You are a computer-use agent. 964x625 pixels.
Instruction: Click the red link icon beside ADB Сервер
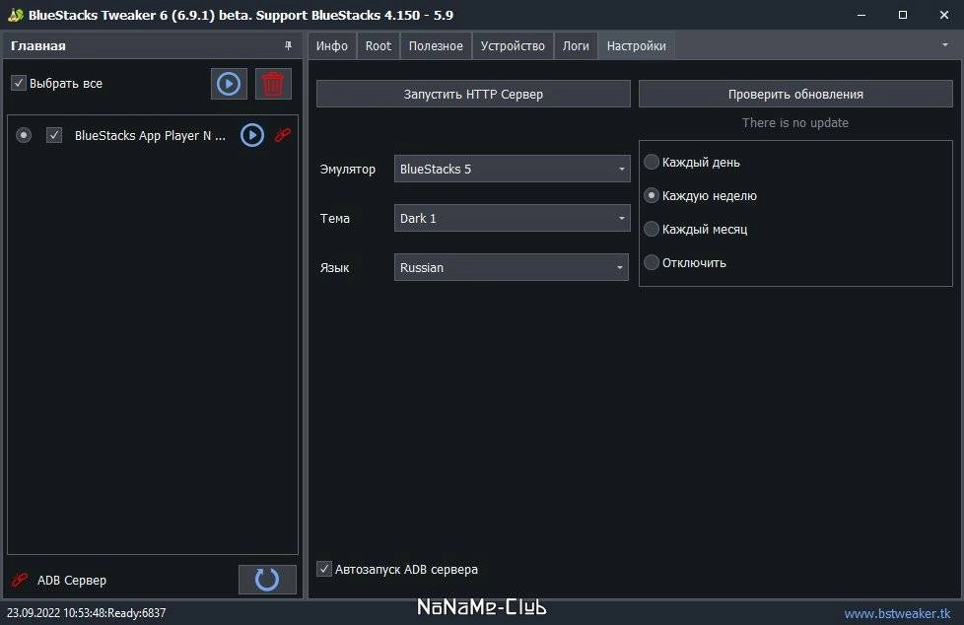[x=20, y=580]
